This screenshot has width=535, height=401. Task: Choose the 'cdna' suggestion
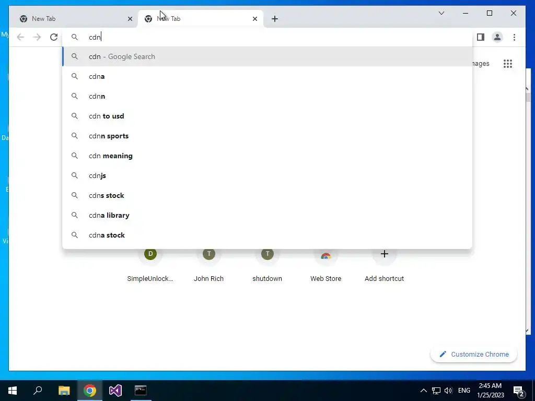pos(267,76)
